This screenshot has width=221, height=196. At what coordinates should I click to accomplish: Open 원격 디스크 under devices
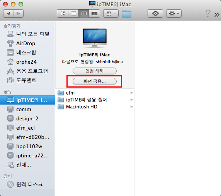tap(27, 184)
